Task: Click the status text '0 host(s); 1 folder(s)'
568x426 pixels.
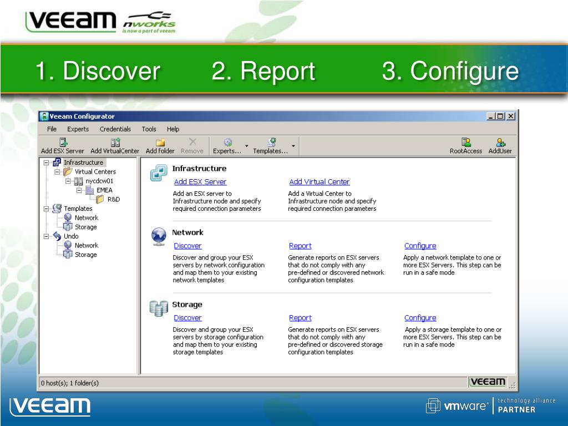Action: (x=69, y=383)
